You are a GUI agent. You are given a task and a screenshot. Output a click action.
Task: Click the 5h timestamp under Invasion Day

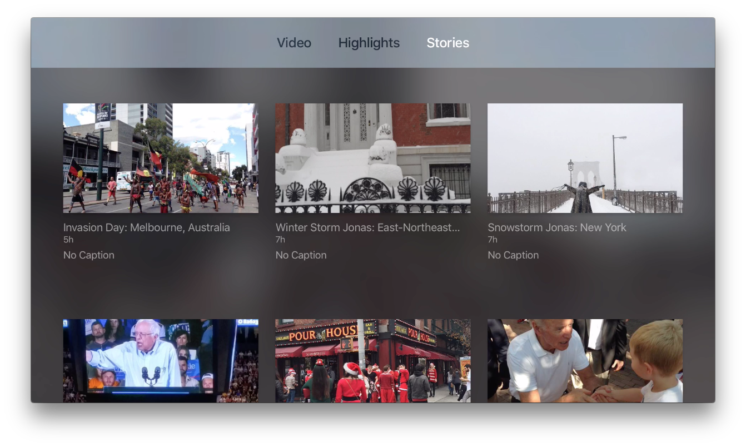pos(68,240)
